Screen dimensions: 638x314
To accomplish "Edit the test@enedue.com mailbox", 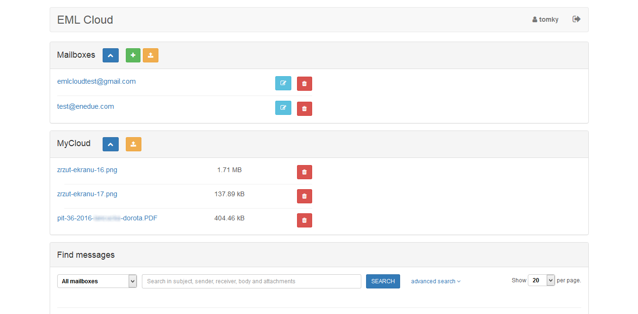I will point(283,108).
